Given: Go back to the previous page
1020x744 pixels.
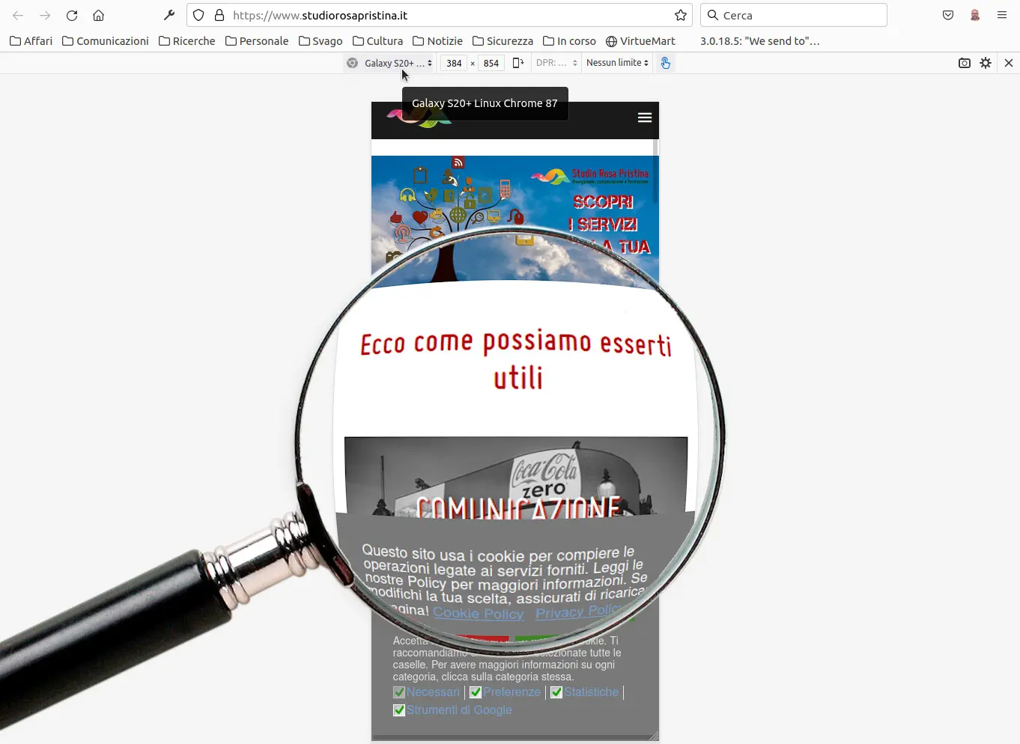Looking at the screenshot, I should point(18,15).
